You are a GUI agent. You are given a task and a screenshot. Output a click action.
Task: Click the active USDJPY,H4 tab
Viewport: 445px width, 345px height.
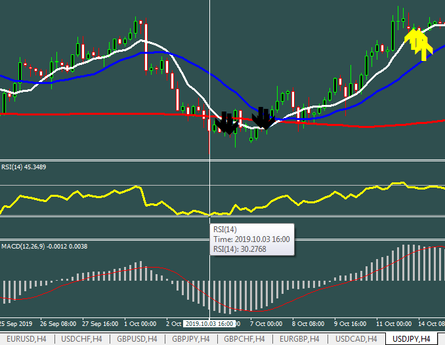412,338
